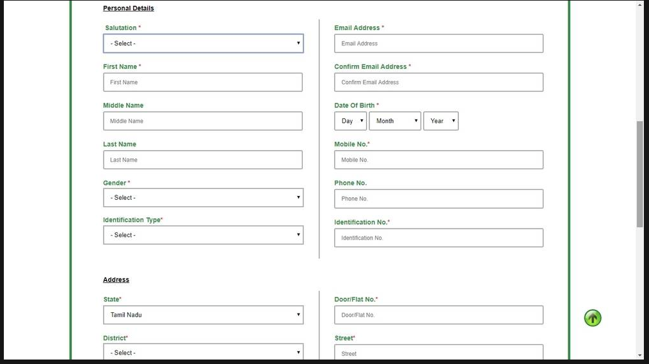
Task: Focus the Street text field
Action: tap(438, 353)
